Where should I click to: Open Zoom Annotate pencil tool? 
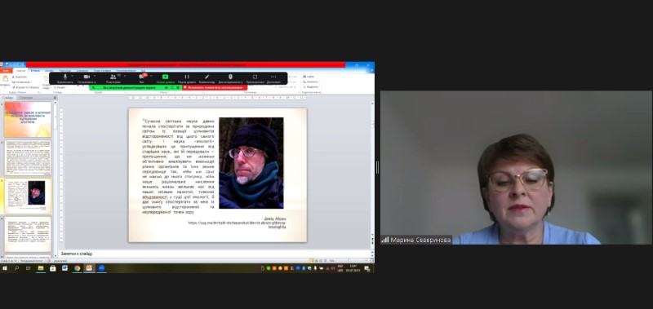[207, 78]
